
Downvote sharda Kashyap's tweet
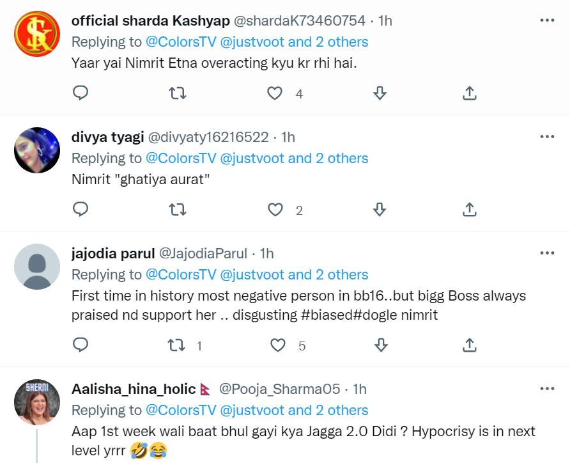(x=380, y=93)
